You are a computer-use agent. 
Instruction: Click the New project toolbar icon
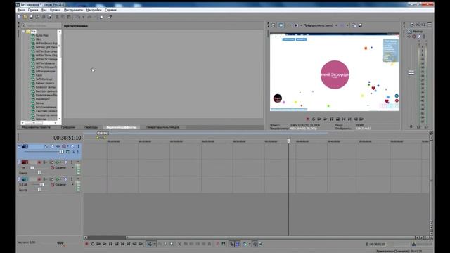point(19,17)
